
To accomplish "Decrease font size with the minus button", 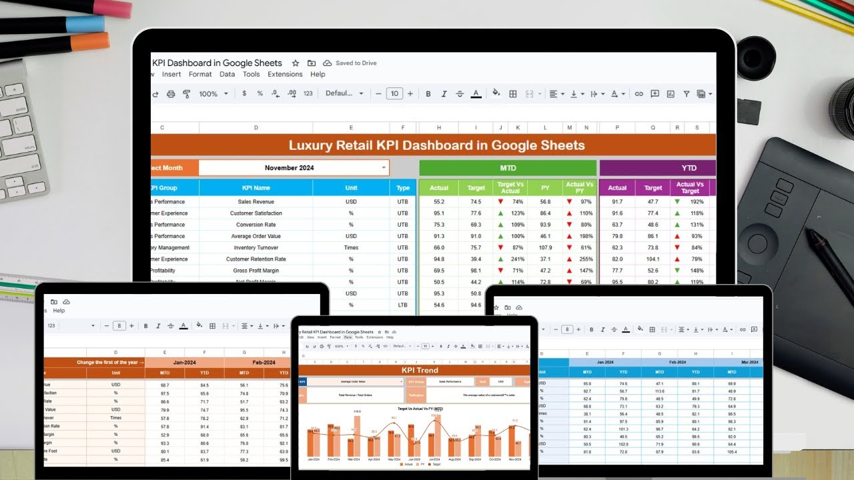I will click(378, 94).
